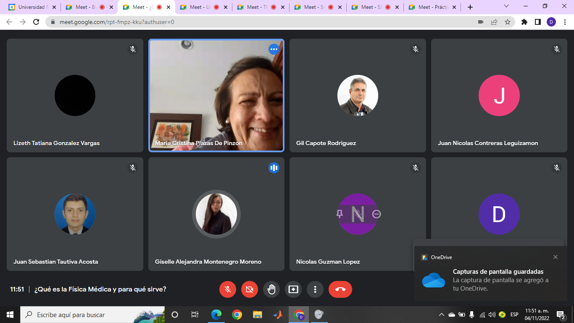Bookmark this page with star icon

pos(508,22)
